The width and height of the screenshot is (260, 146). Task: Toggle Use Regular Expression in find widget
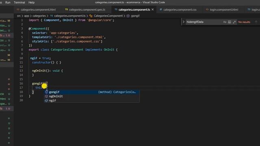234,22
